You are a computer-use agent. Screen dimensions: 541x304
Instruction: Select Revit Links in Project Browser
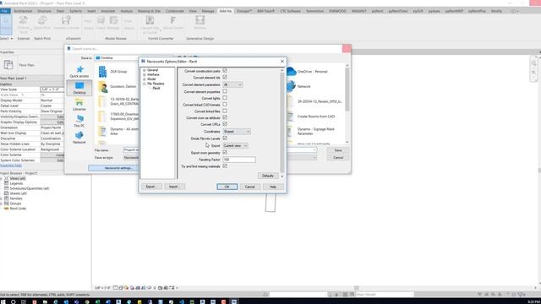click(x=18, y=209)
